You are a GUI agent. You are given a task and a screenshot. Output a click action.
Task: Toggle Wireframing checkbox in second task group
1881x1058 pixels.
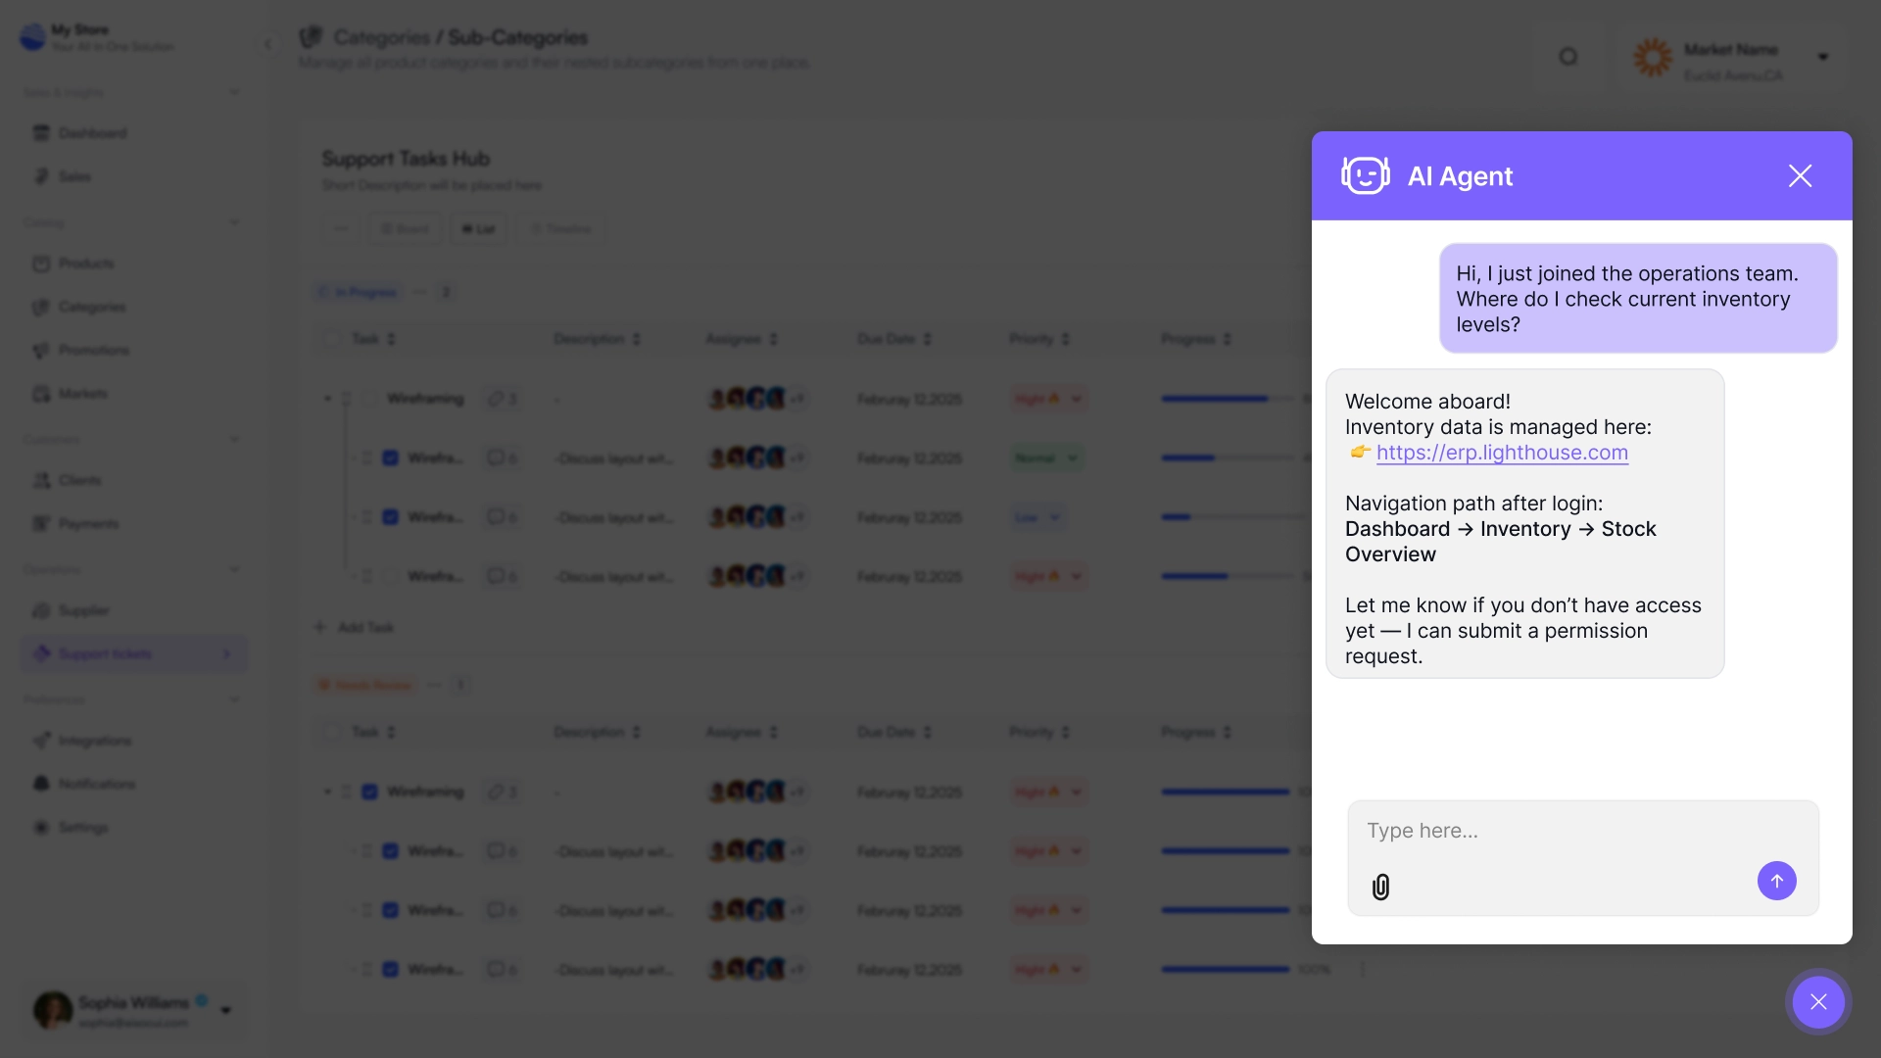[x=369, y=792]
